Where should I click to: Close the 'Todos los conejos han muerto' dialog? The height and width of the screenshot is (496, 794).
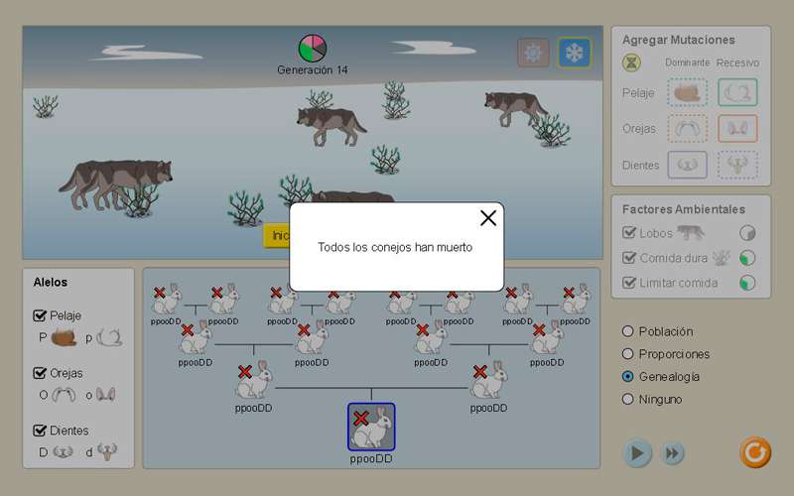pos(487,218)
